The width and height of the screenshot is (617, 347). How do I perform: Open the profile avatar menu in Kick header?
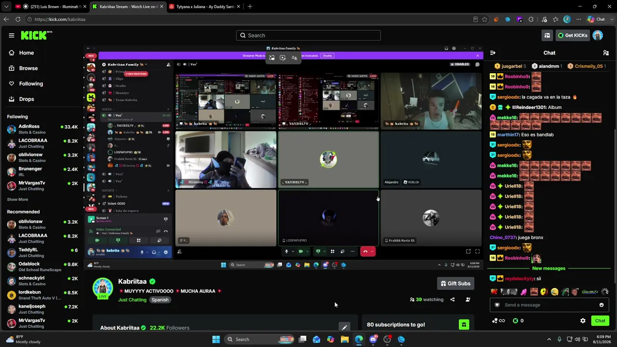click(598, 35)
